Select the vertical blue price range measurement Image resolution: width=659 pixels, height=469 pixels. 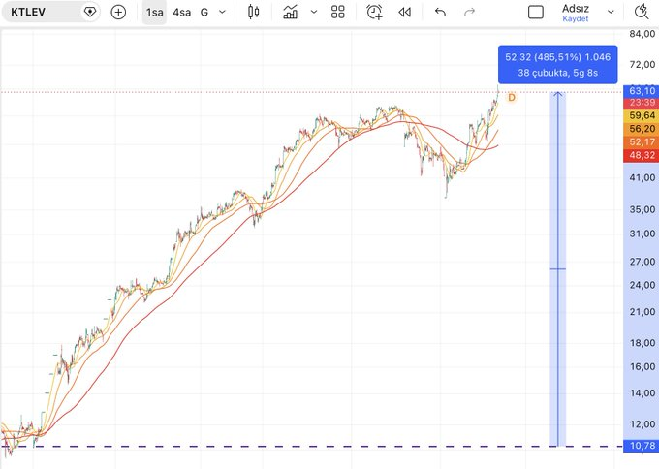click(x=557, y=269)
